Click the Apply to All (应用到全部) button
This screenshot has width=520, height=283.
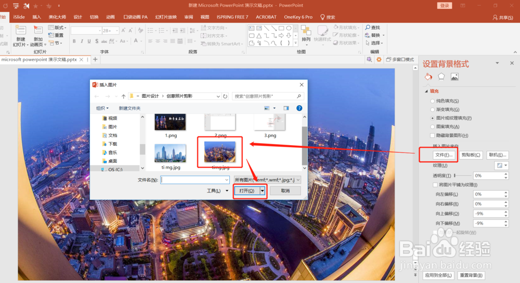(x=438, y=275)
